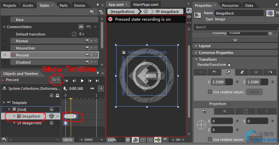Image resolution: width=279 pixels, height=145 pixels.
Task: Switch Properties panel to events view
Action: click(277, 13)
